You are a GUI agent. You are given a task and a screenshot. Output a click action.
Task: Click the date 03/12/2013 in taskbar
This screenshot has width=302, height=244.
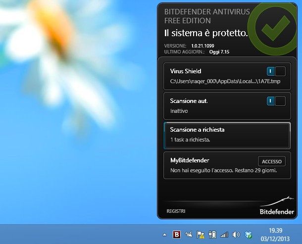coord(275,239)
